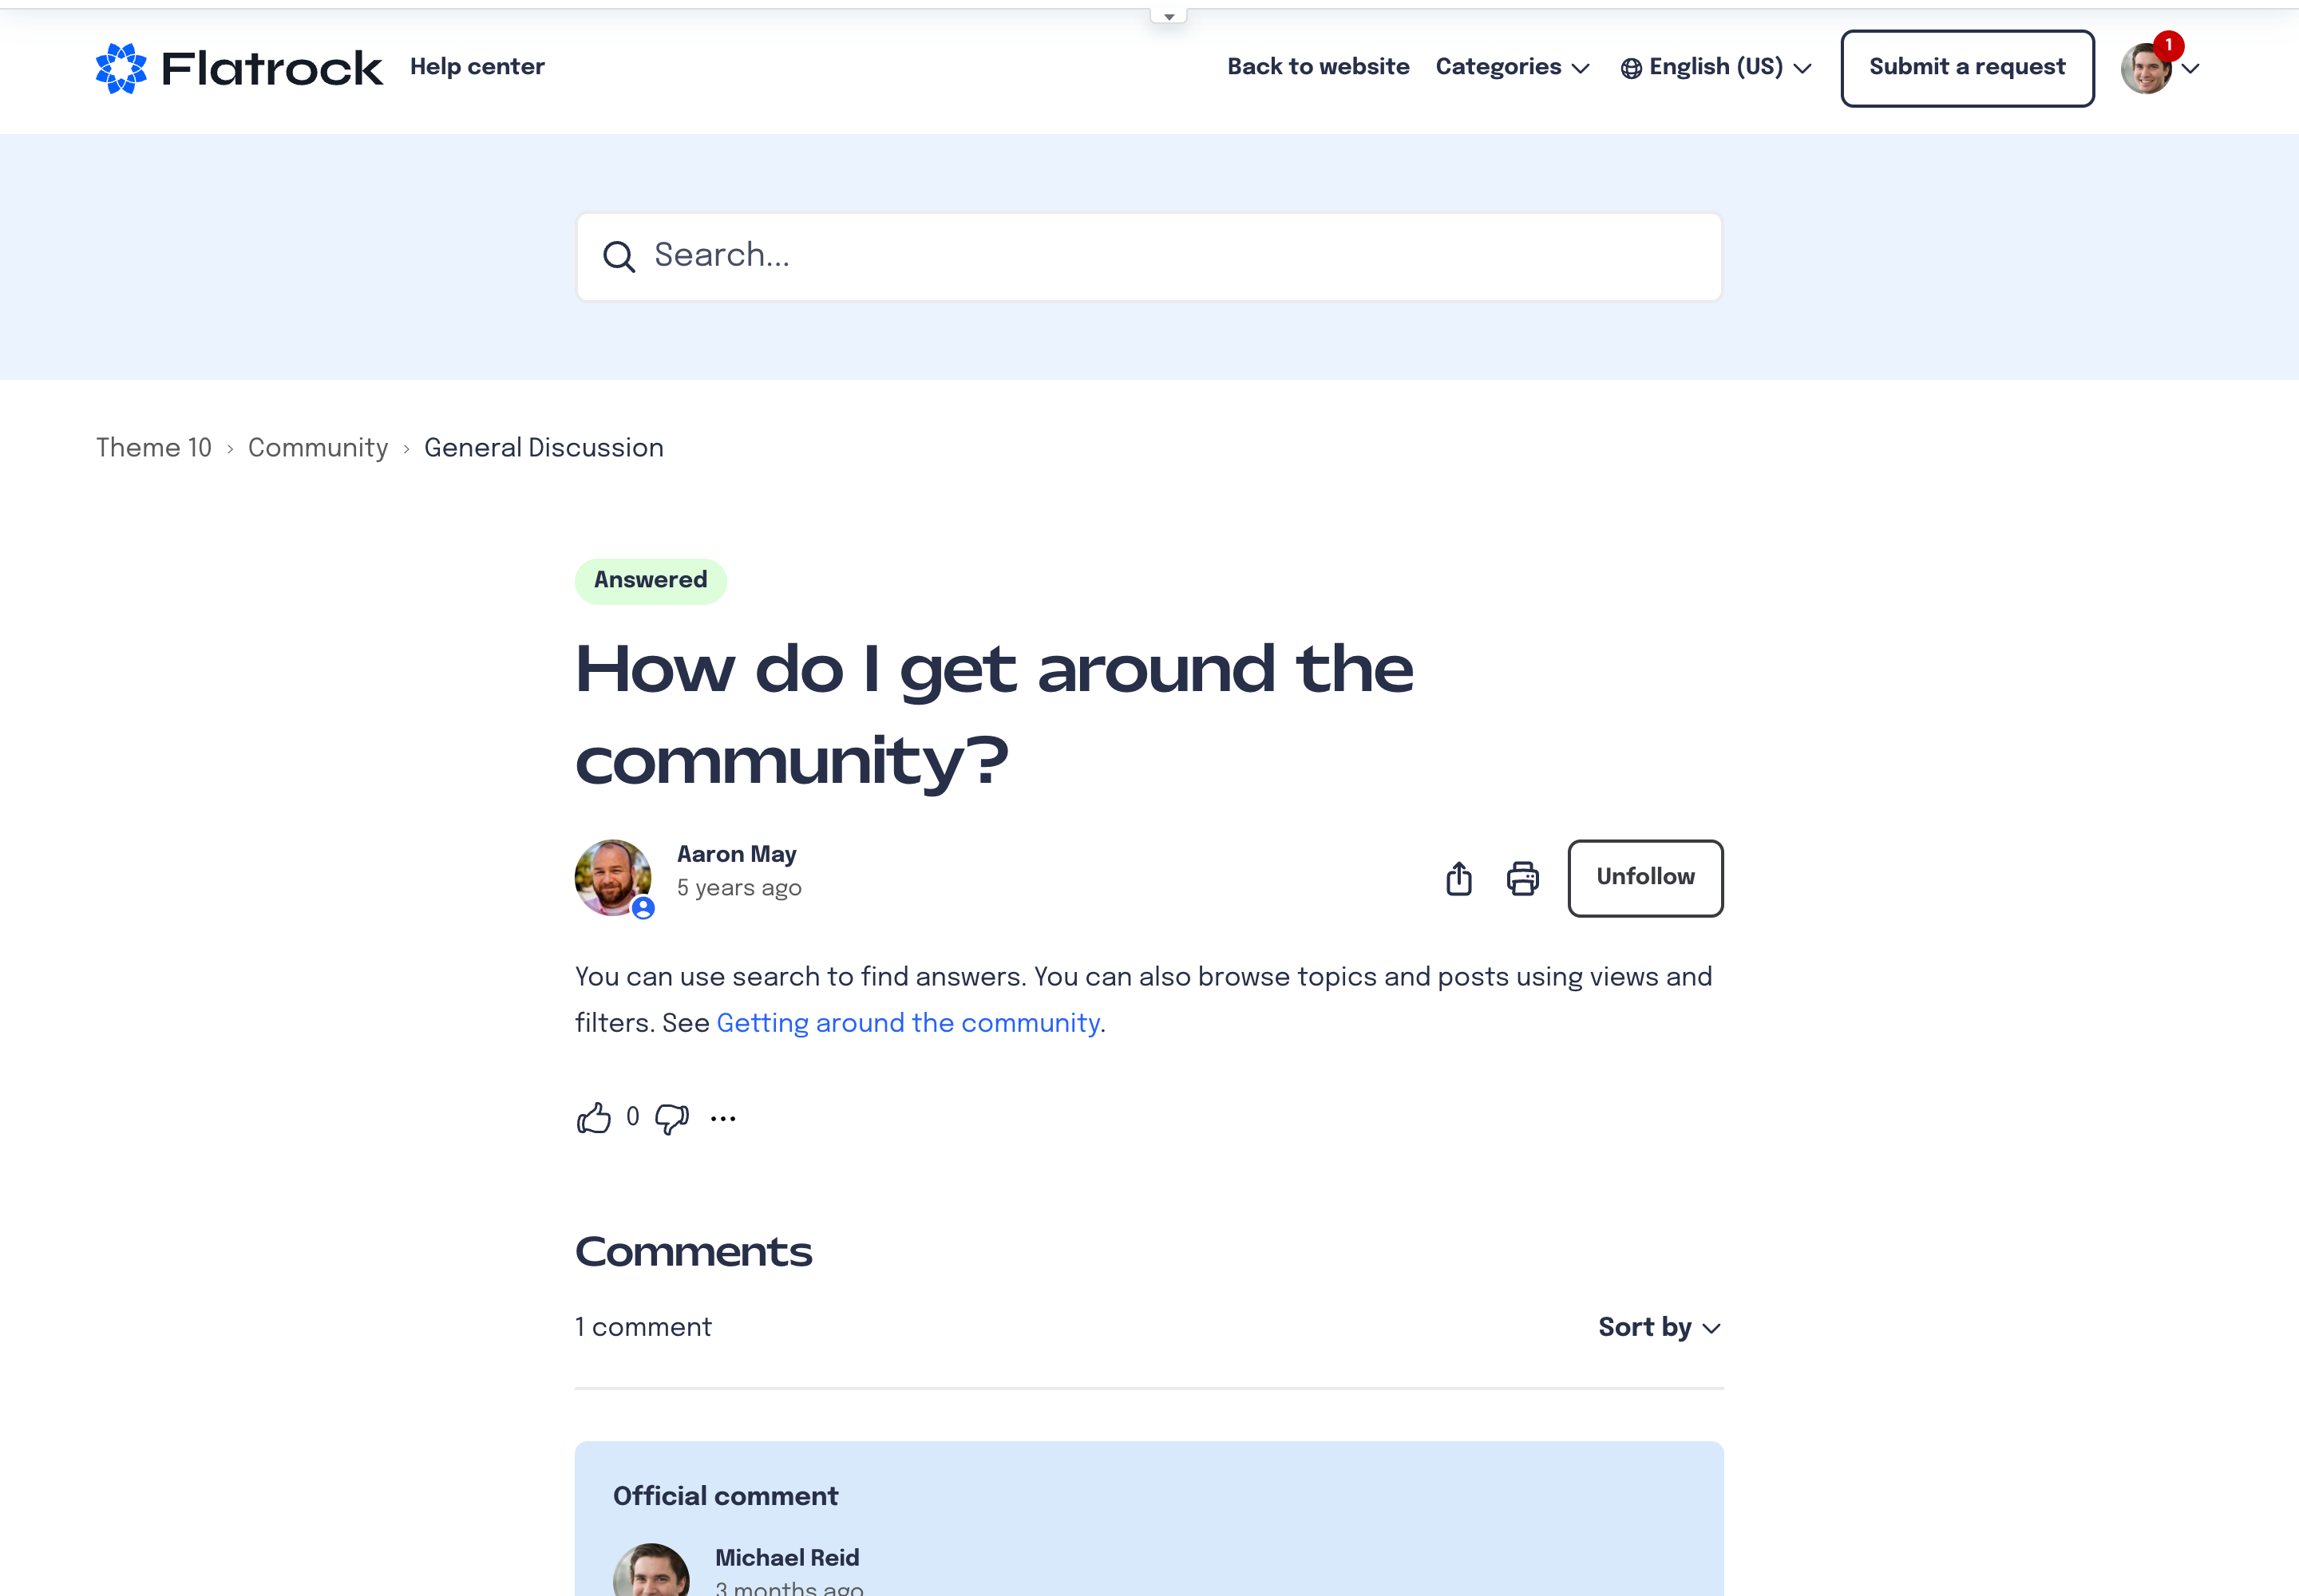Screen dimensions: 2299x1596
Task: Click Back to website link
Action: 1318,67
